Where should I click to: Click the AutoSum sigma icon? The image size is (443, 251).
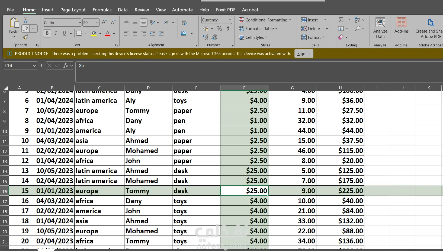click(341, 20)
